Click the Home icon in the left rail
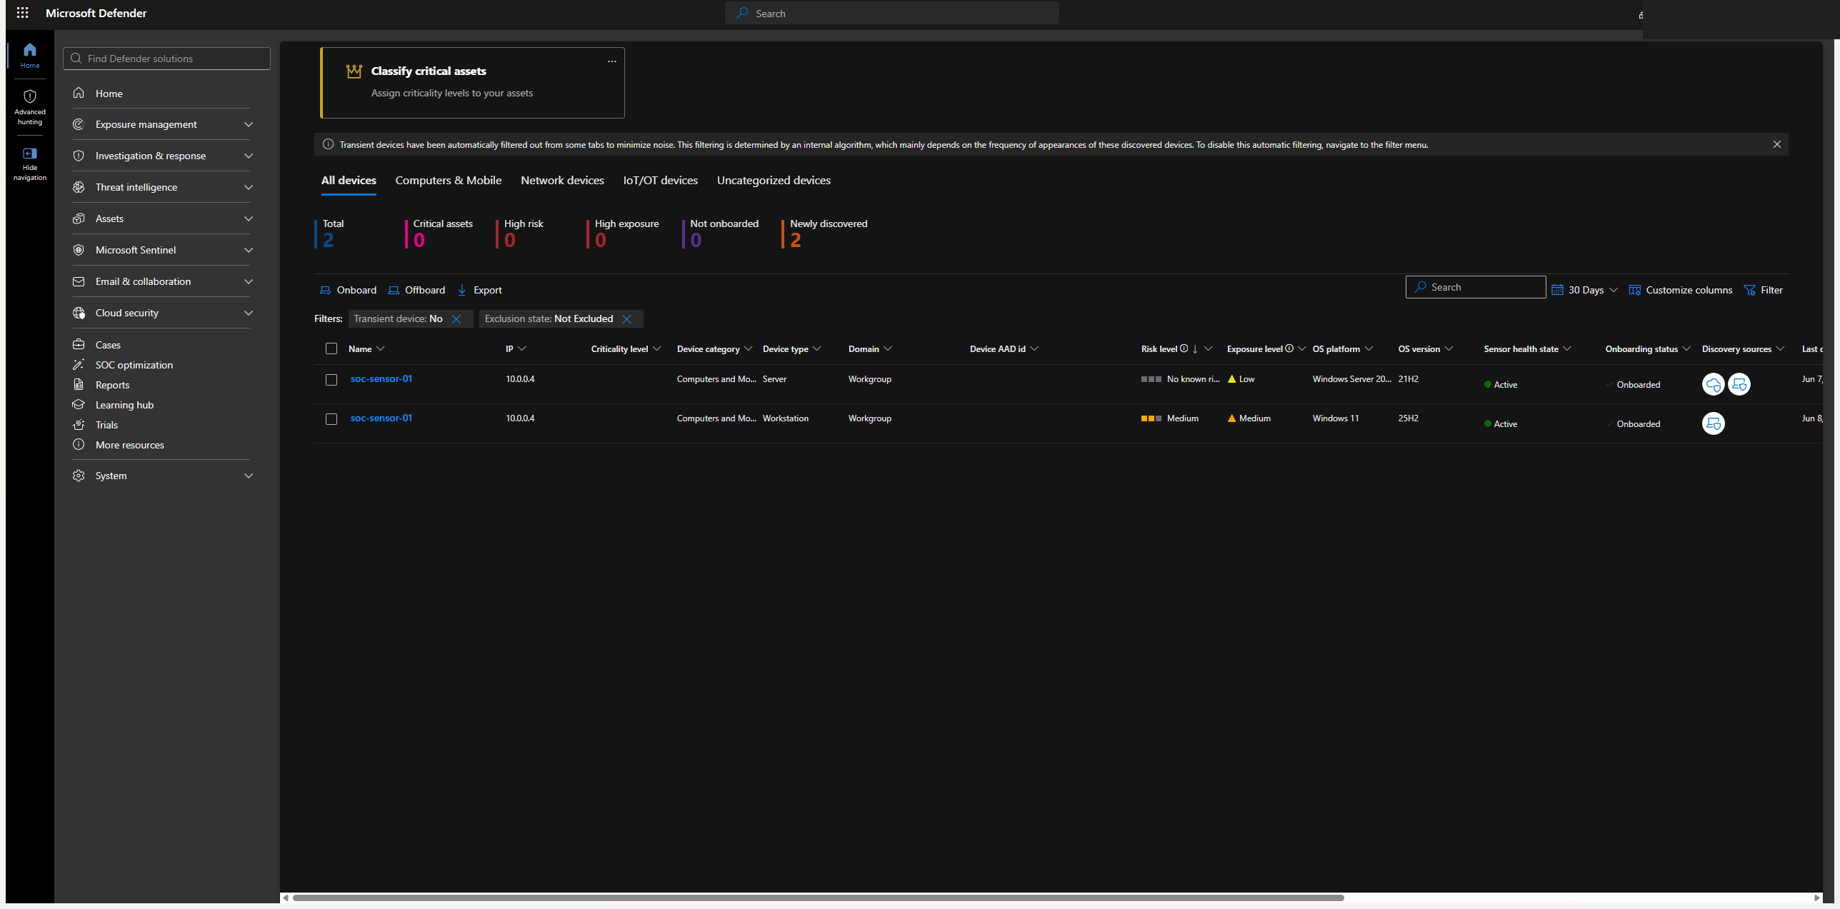 click(x=29, y=50)
